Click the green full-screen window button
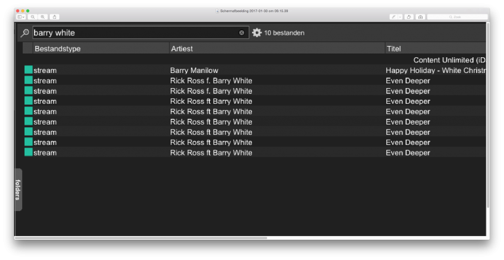Image resolution: width=504 pixels, height=260 pixels. point(28,11)
